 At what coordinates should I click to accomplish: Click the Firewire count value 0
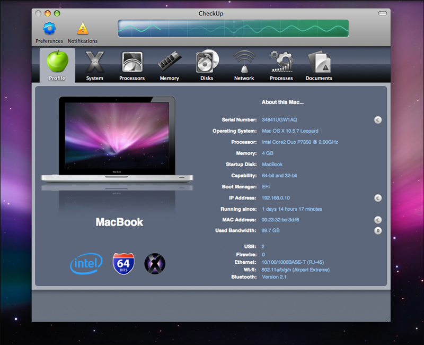pyautogui.click(x=263, y=255)
